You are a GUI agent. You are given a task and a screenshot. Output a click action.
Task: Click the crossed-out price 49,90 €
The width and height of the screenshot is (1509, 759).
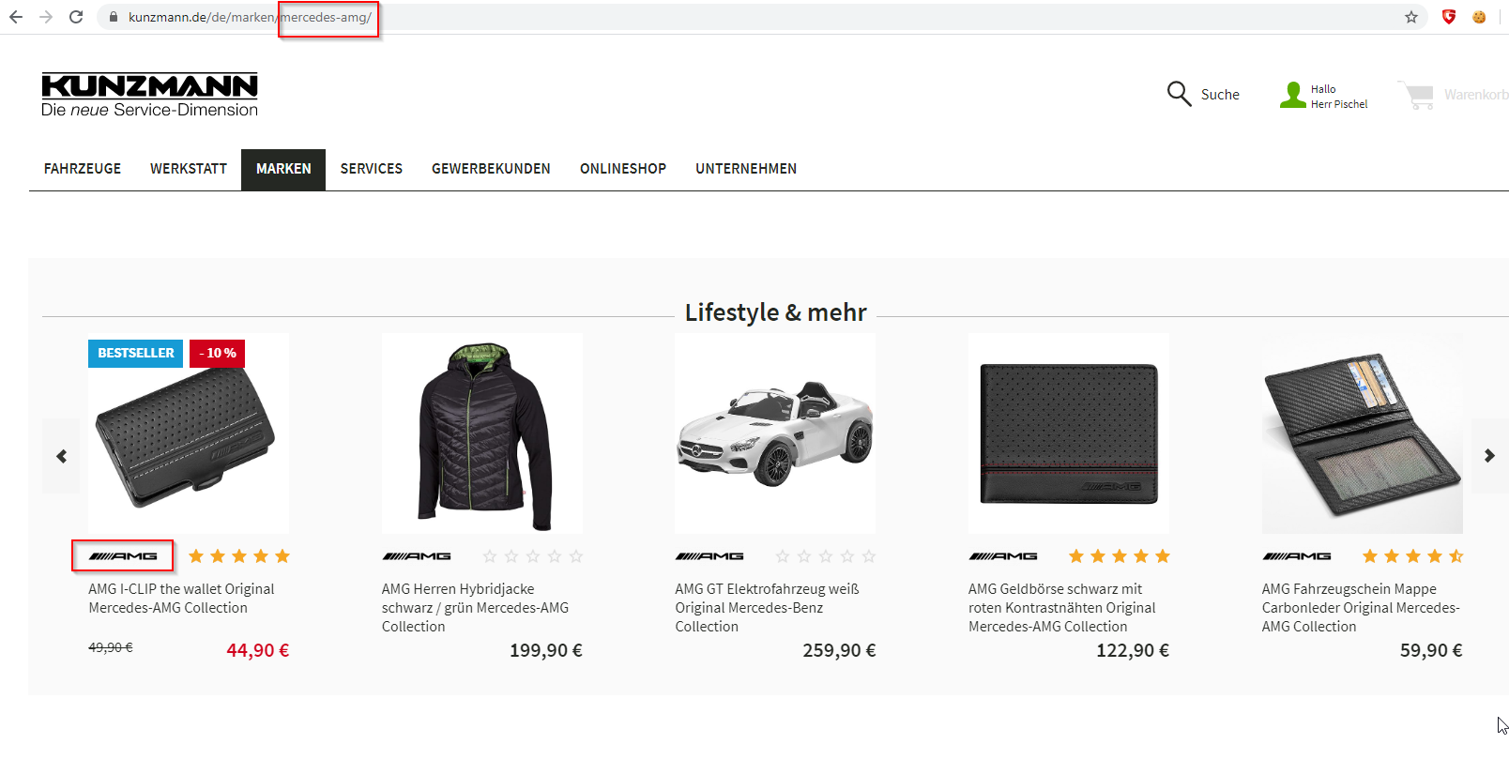(111, 647)
